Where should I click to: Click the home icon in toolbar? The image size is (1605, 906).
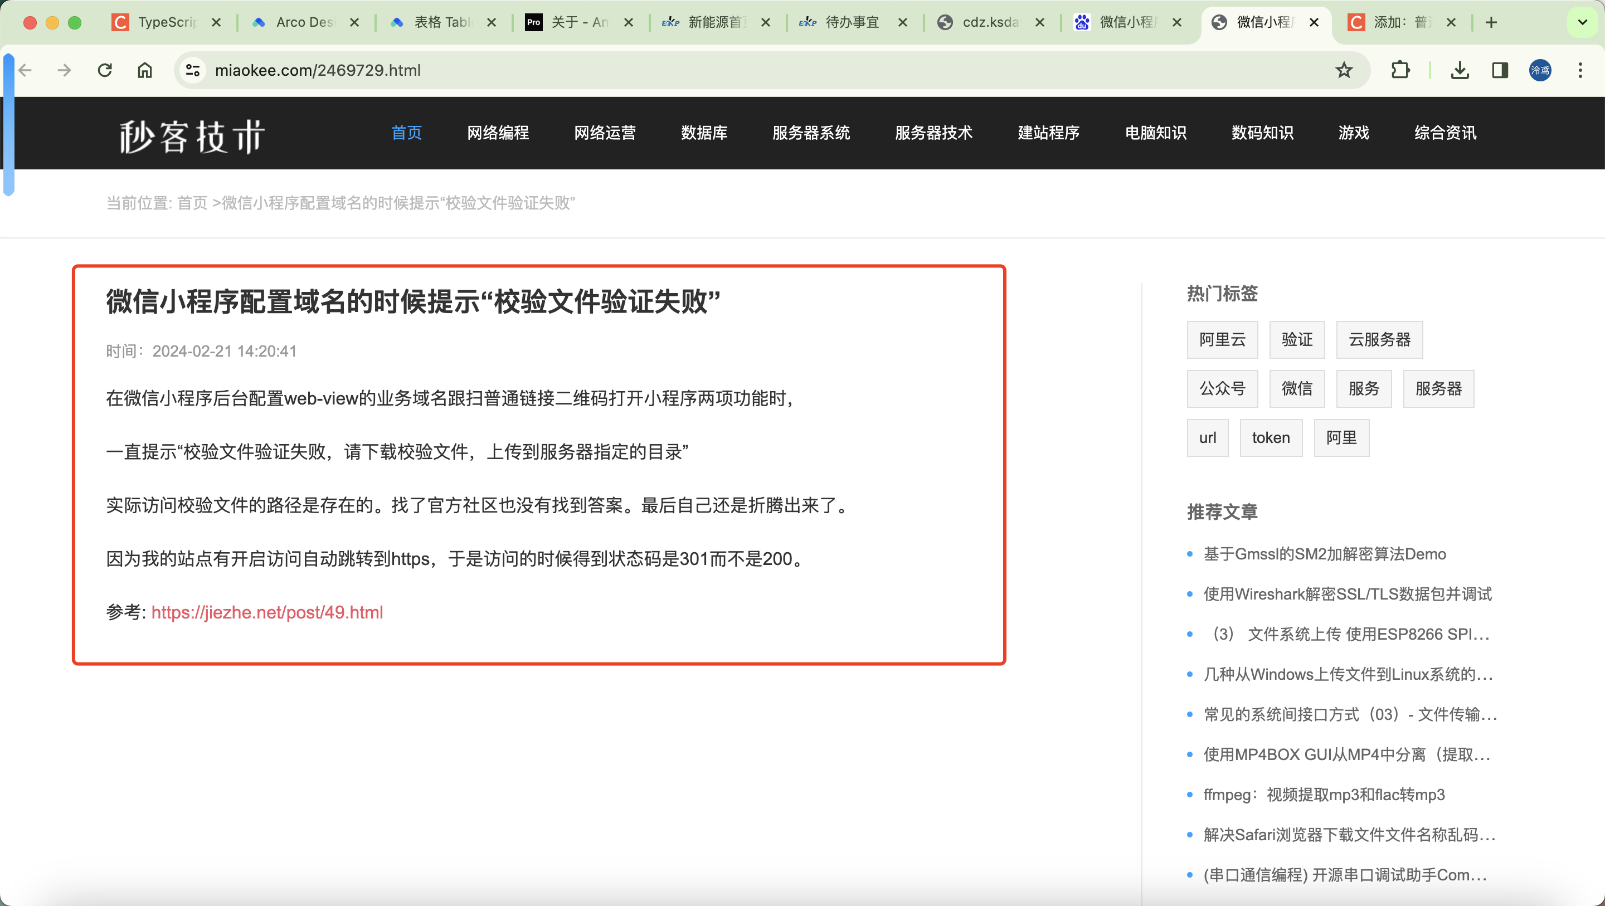coord(144,70)
